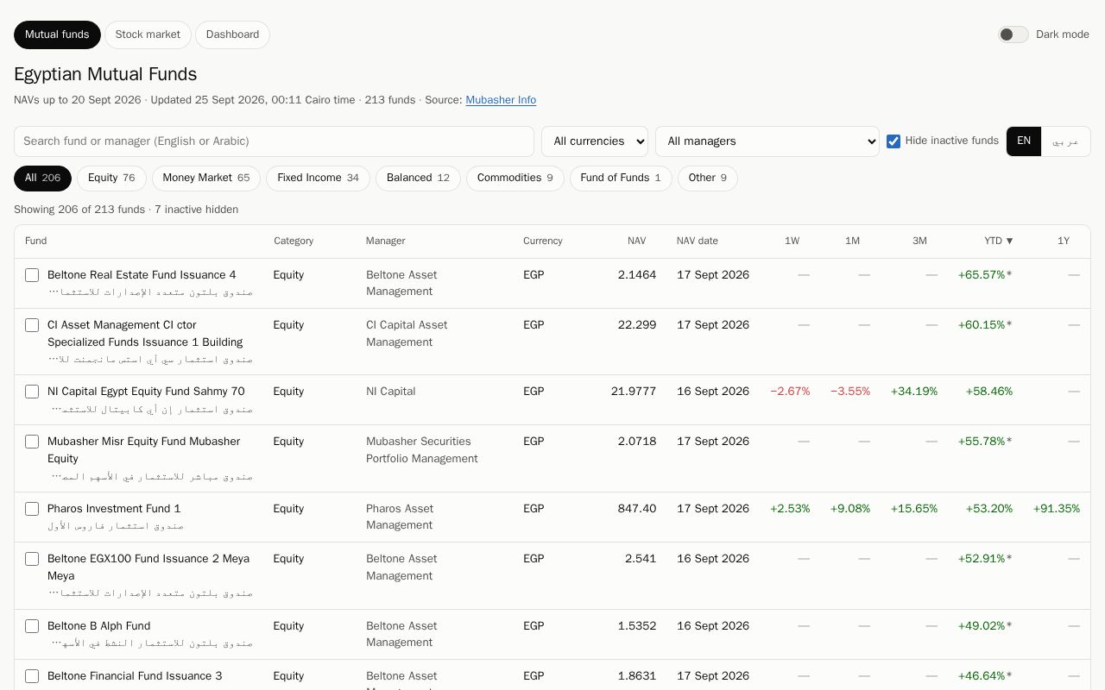The image size is (1105, 690).
Task: Sort by the 3M column header
Action: tap(919, 241)
